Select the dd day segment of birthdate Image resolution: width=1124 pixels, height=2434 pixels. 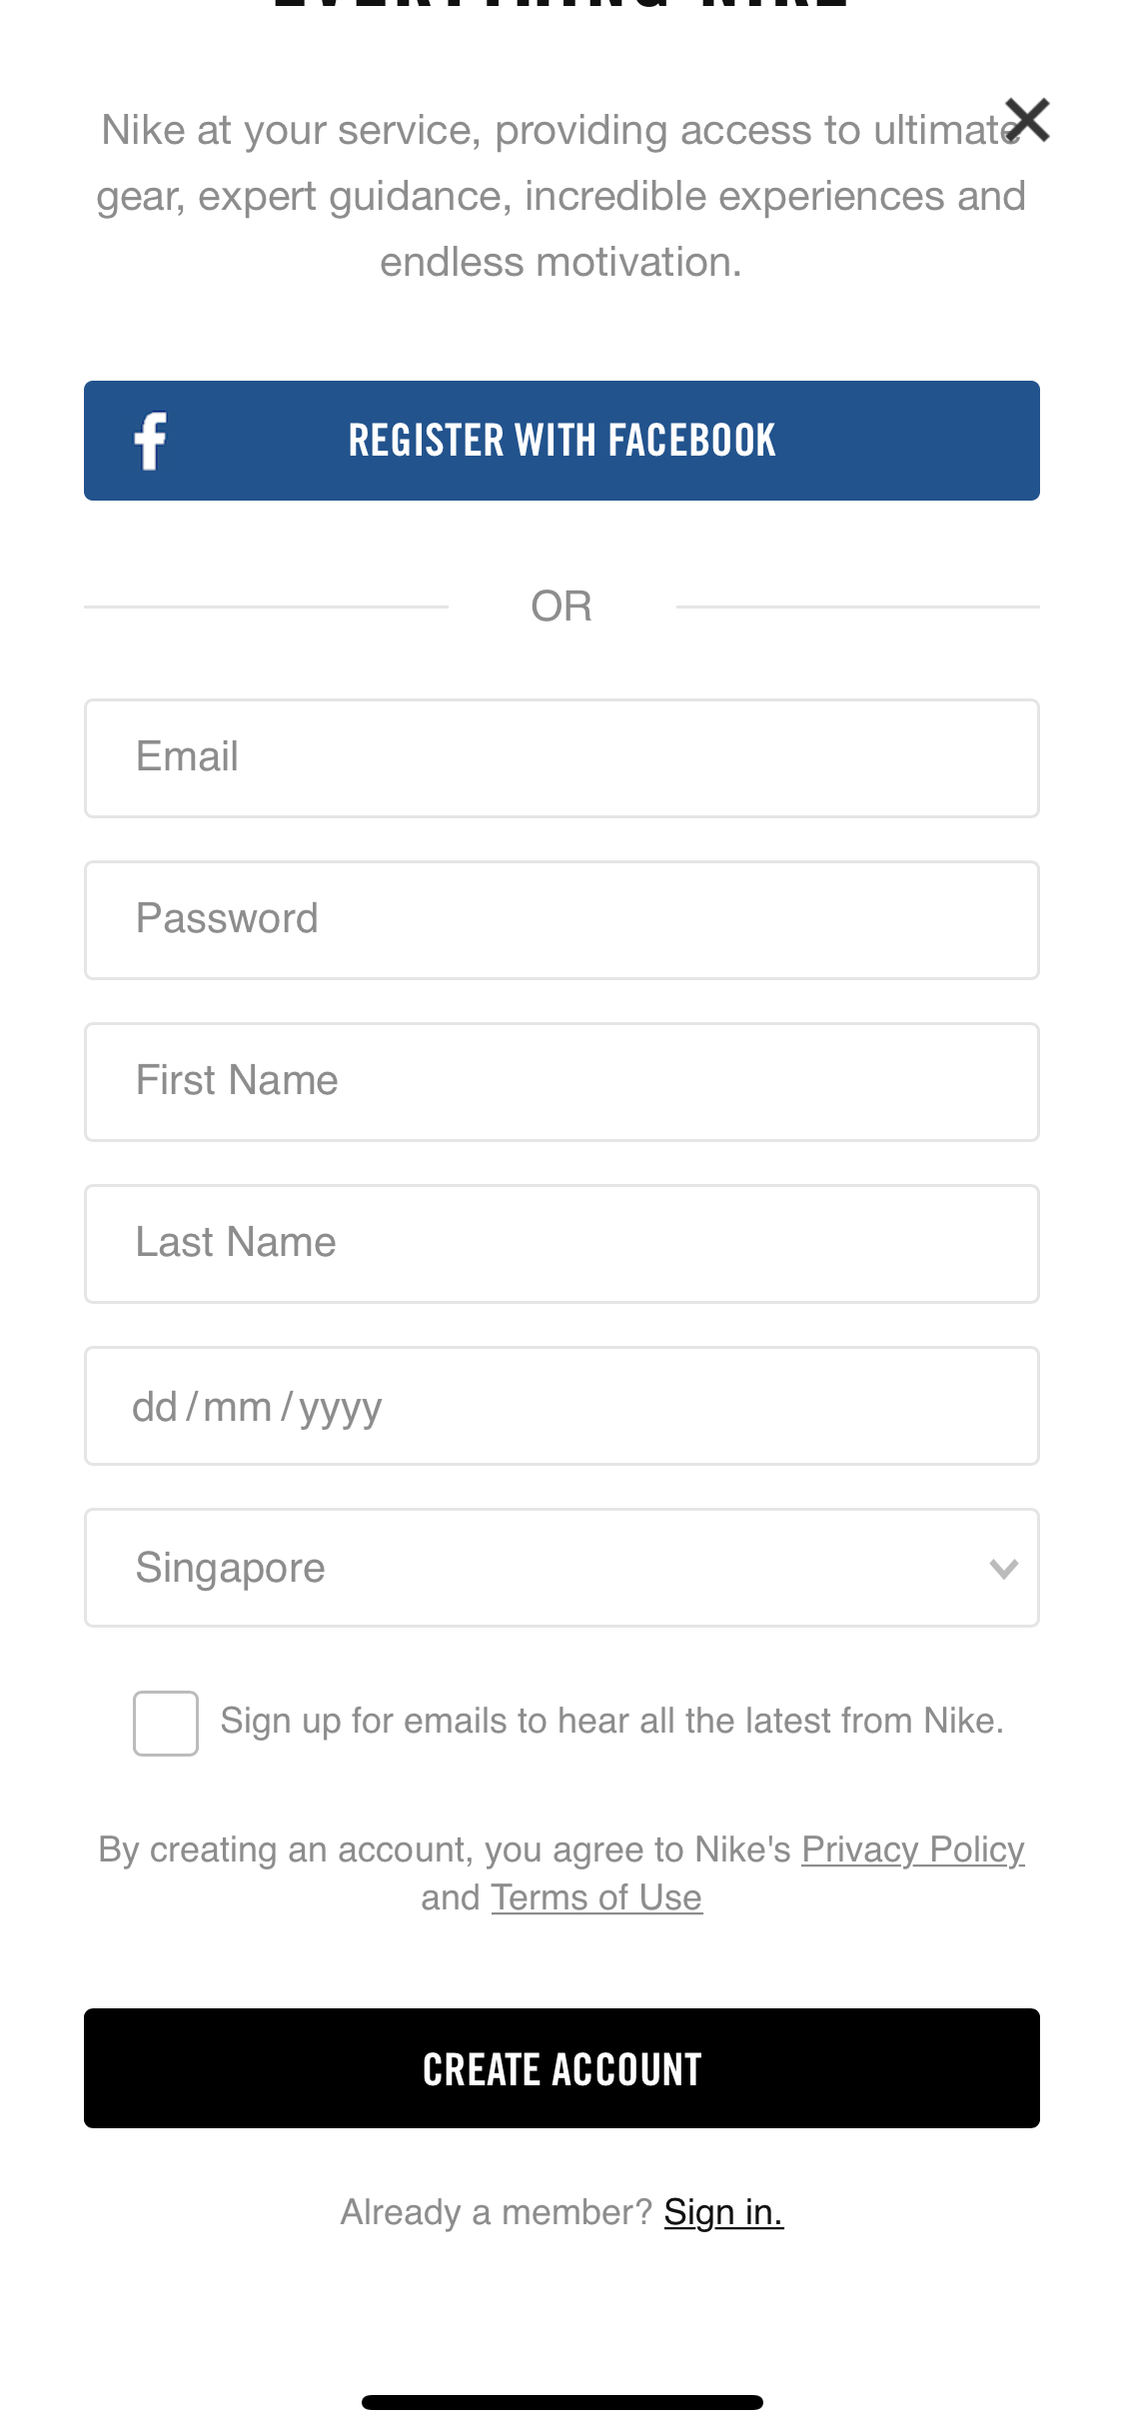point(155,1407)
